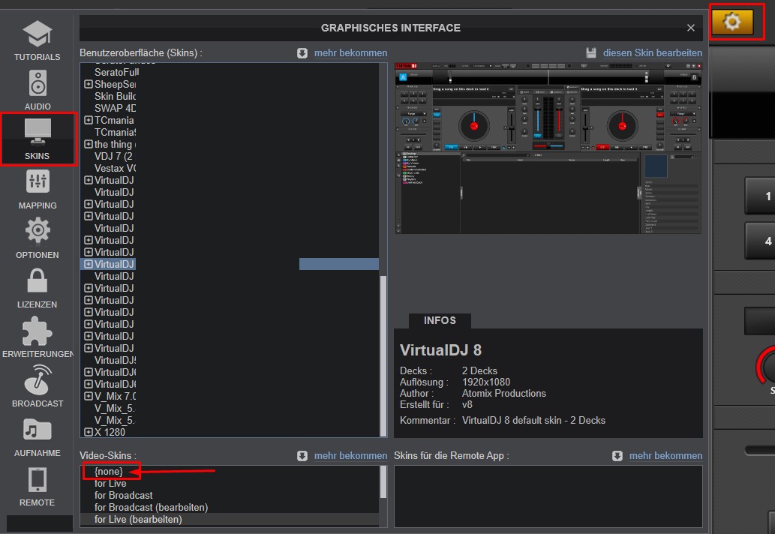775x534 pixels.
Task: Expand the TCmania skin entry
Action: tap(89, 121)
